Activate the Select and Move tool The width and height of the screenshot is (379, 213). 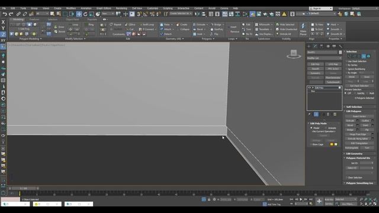coord(79,14)
